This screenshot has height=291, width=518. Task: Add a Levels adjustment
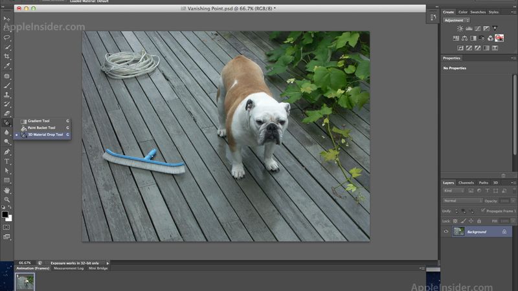pos(469,29)
